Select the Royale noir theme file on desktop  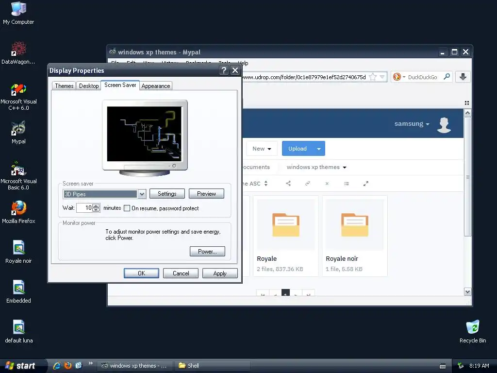click(x=18, y=252)
